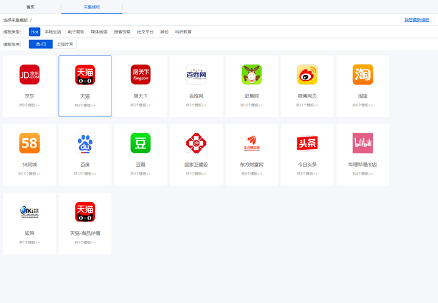This screenshot has height=303, width=438.
Task: Open 国家卫健委's 共3个模板 link
Action: coord(196,173)
